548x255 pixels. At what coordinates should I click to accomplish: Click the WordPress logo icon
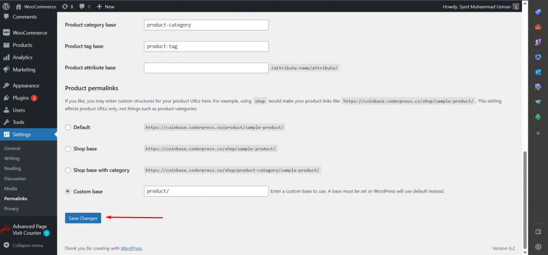point(6,6)
